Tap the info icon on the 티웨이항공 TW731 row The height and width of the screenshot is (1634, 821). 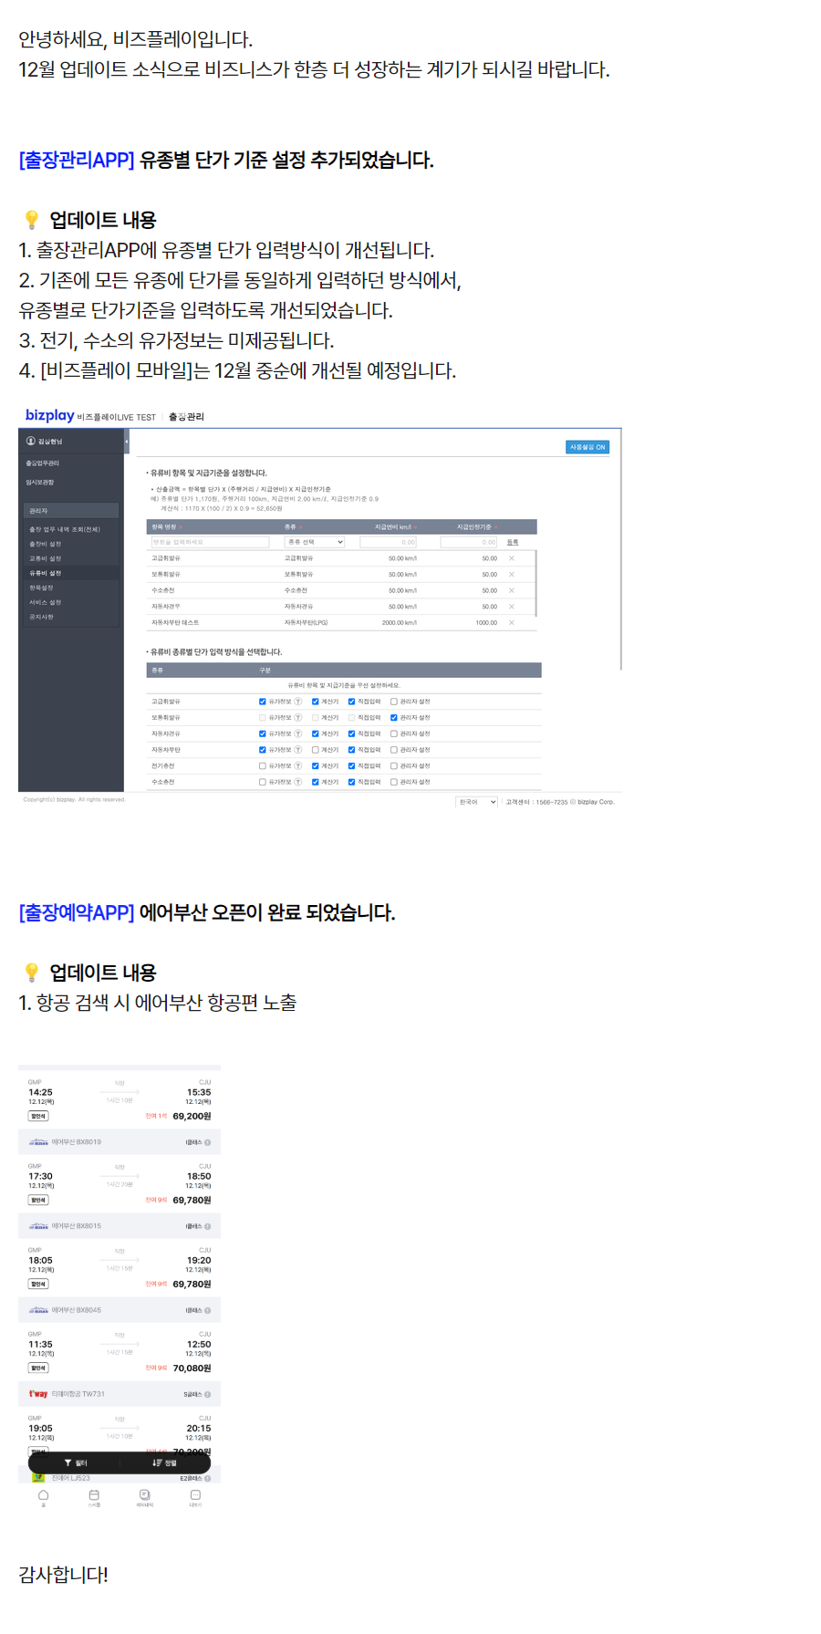pyautogui.click(x=208, y=1394)
